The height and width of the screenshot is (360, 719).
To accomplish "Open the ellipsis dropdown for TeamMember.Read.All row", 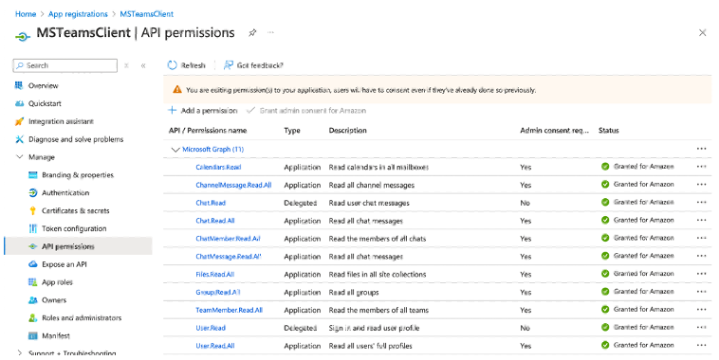I will pos(701,309).
